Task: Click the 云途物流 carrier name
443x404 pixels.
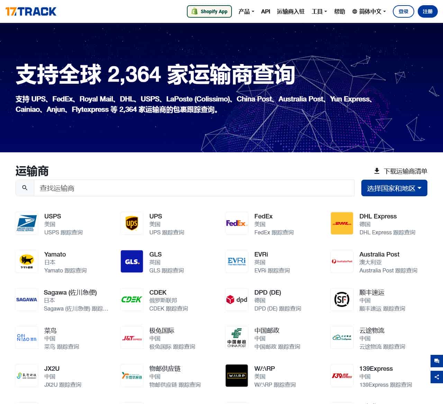Action: (372, 330)
